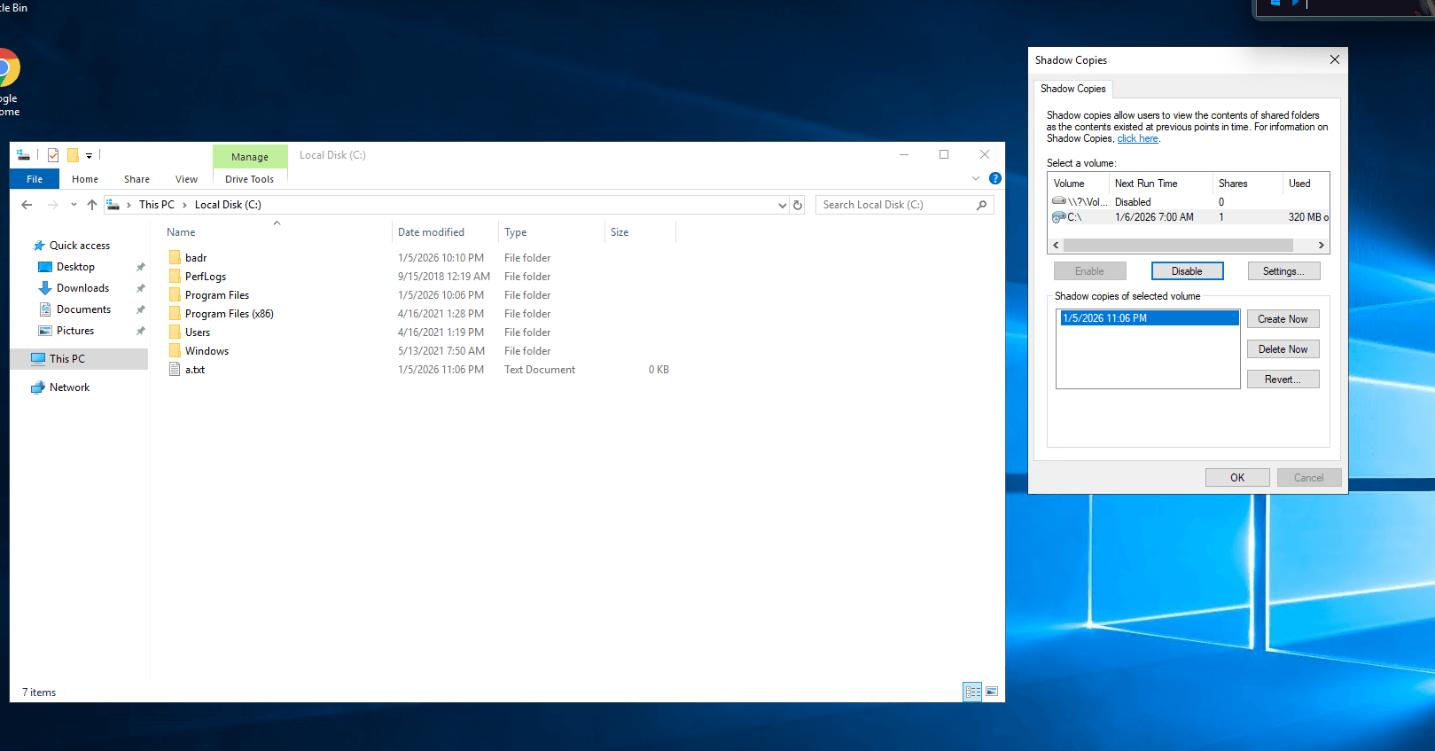Open the recent locations dropdown arrow
This screenshot has height=751, width=1435.
pyautogui.click(x=74, y=205)
